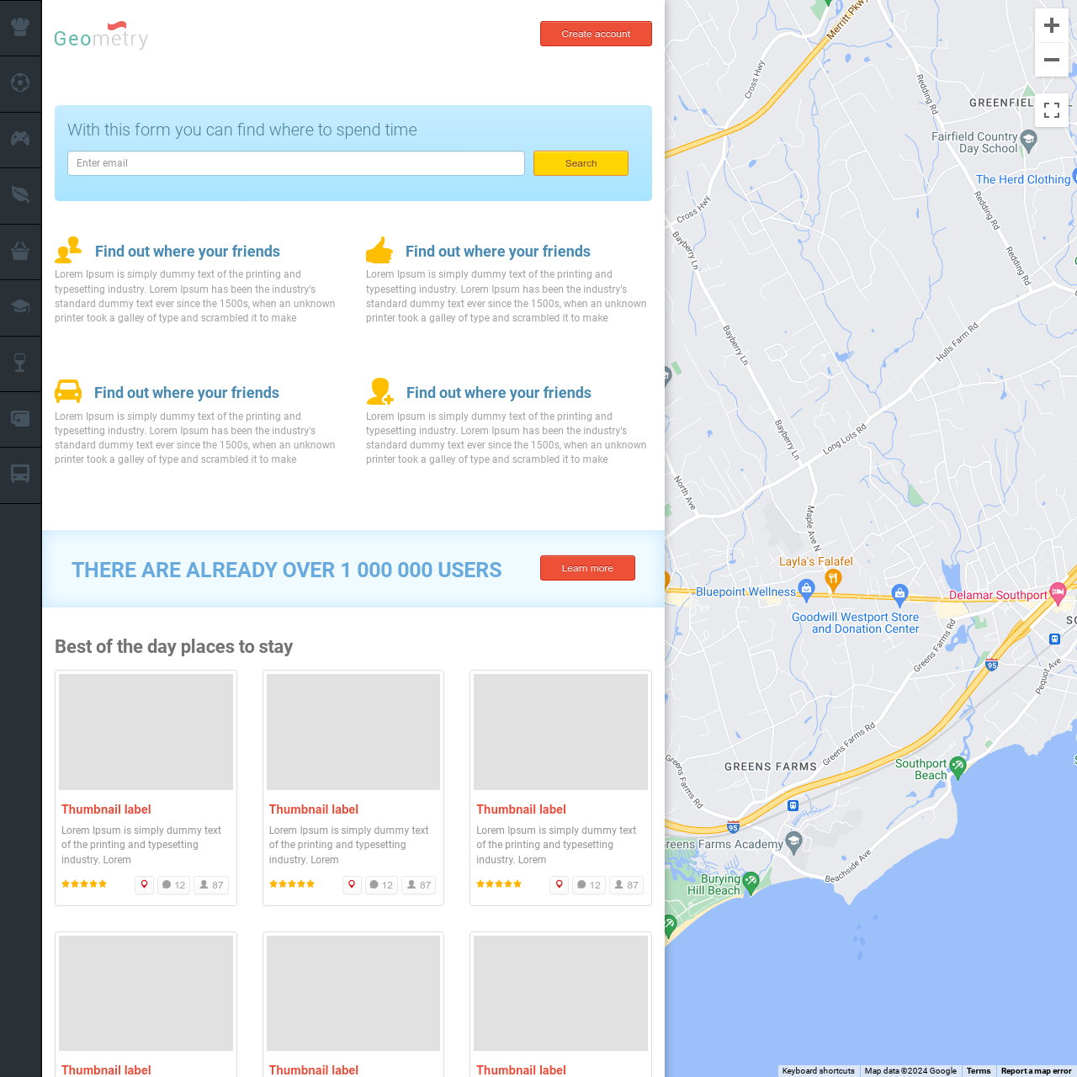The height and width of the screenshot is (1077, 1077).
Task: Click Report a map error link
Action: 1036,1071
